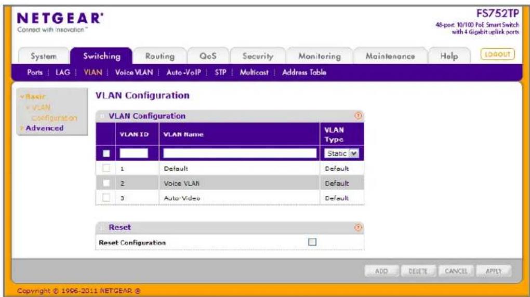Open the STP submenu

point(220,72)
